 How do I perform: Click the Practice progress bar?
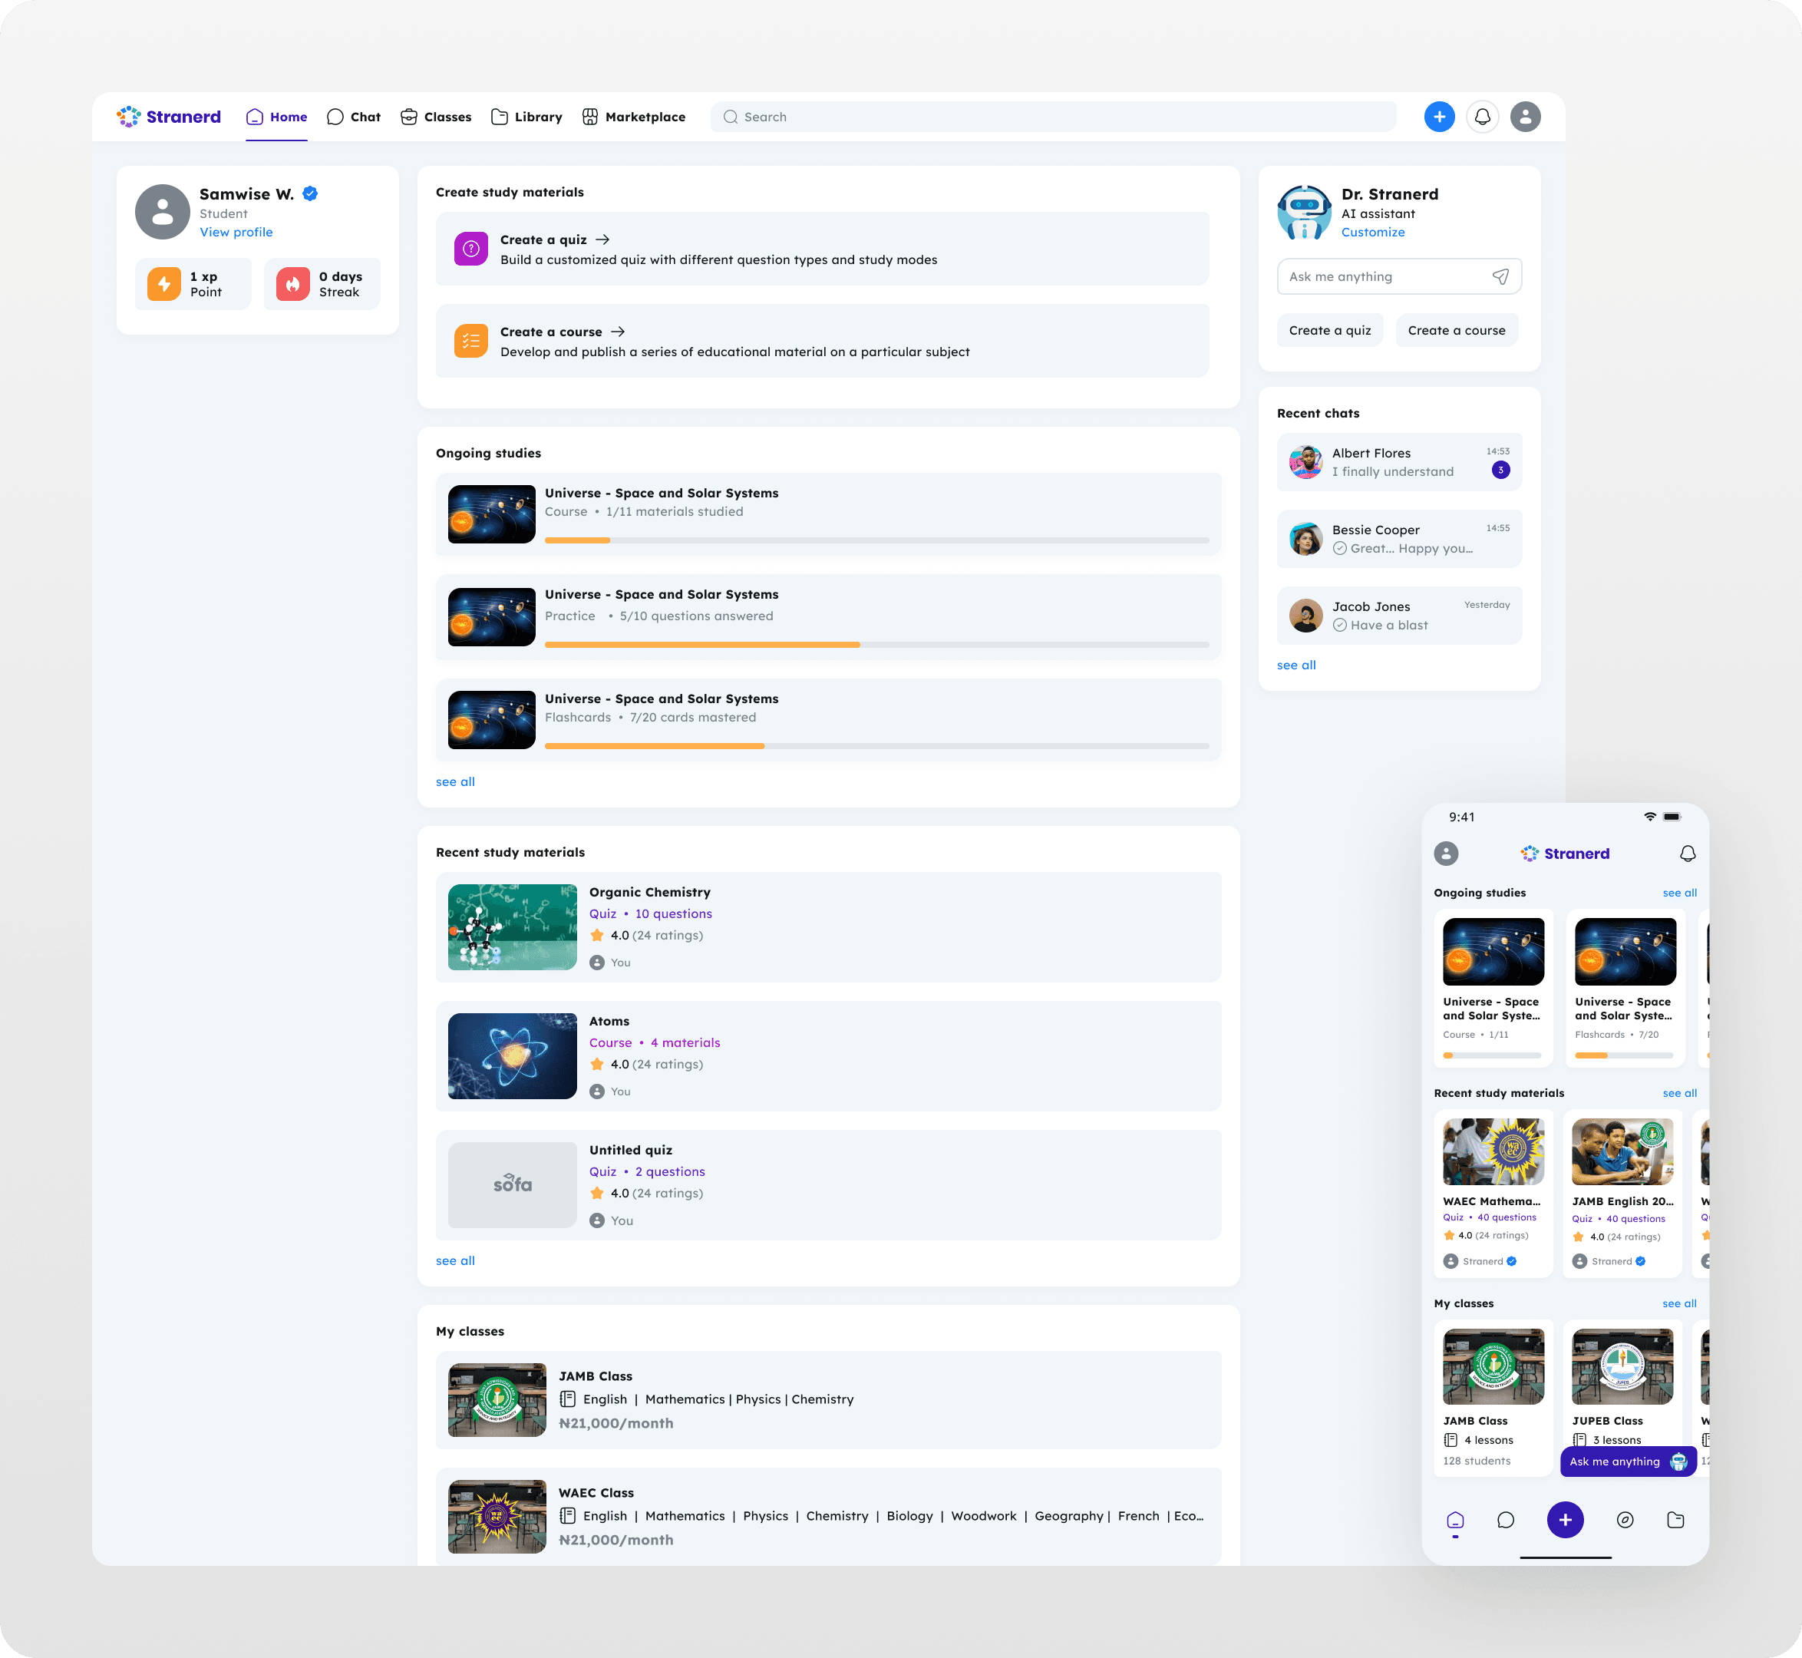876,644
